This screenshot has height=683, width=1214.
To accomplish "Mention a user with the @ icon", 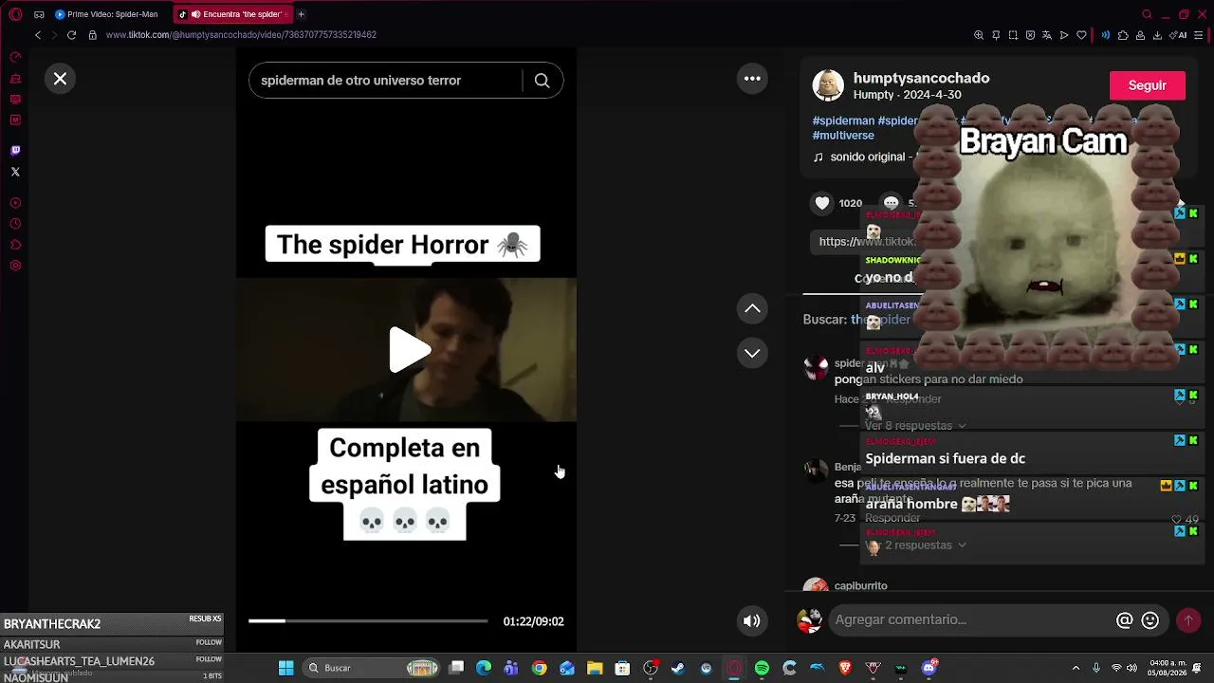I will click(x=1124, y=620).
